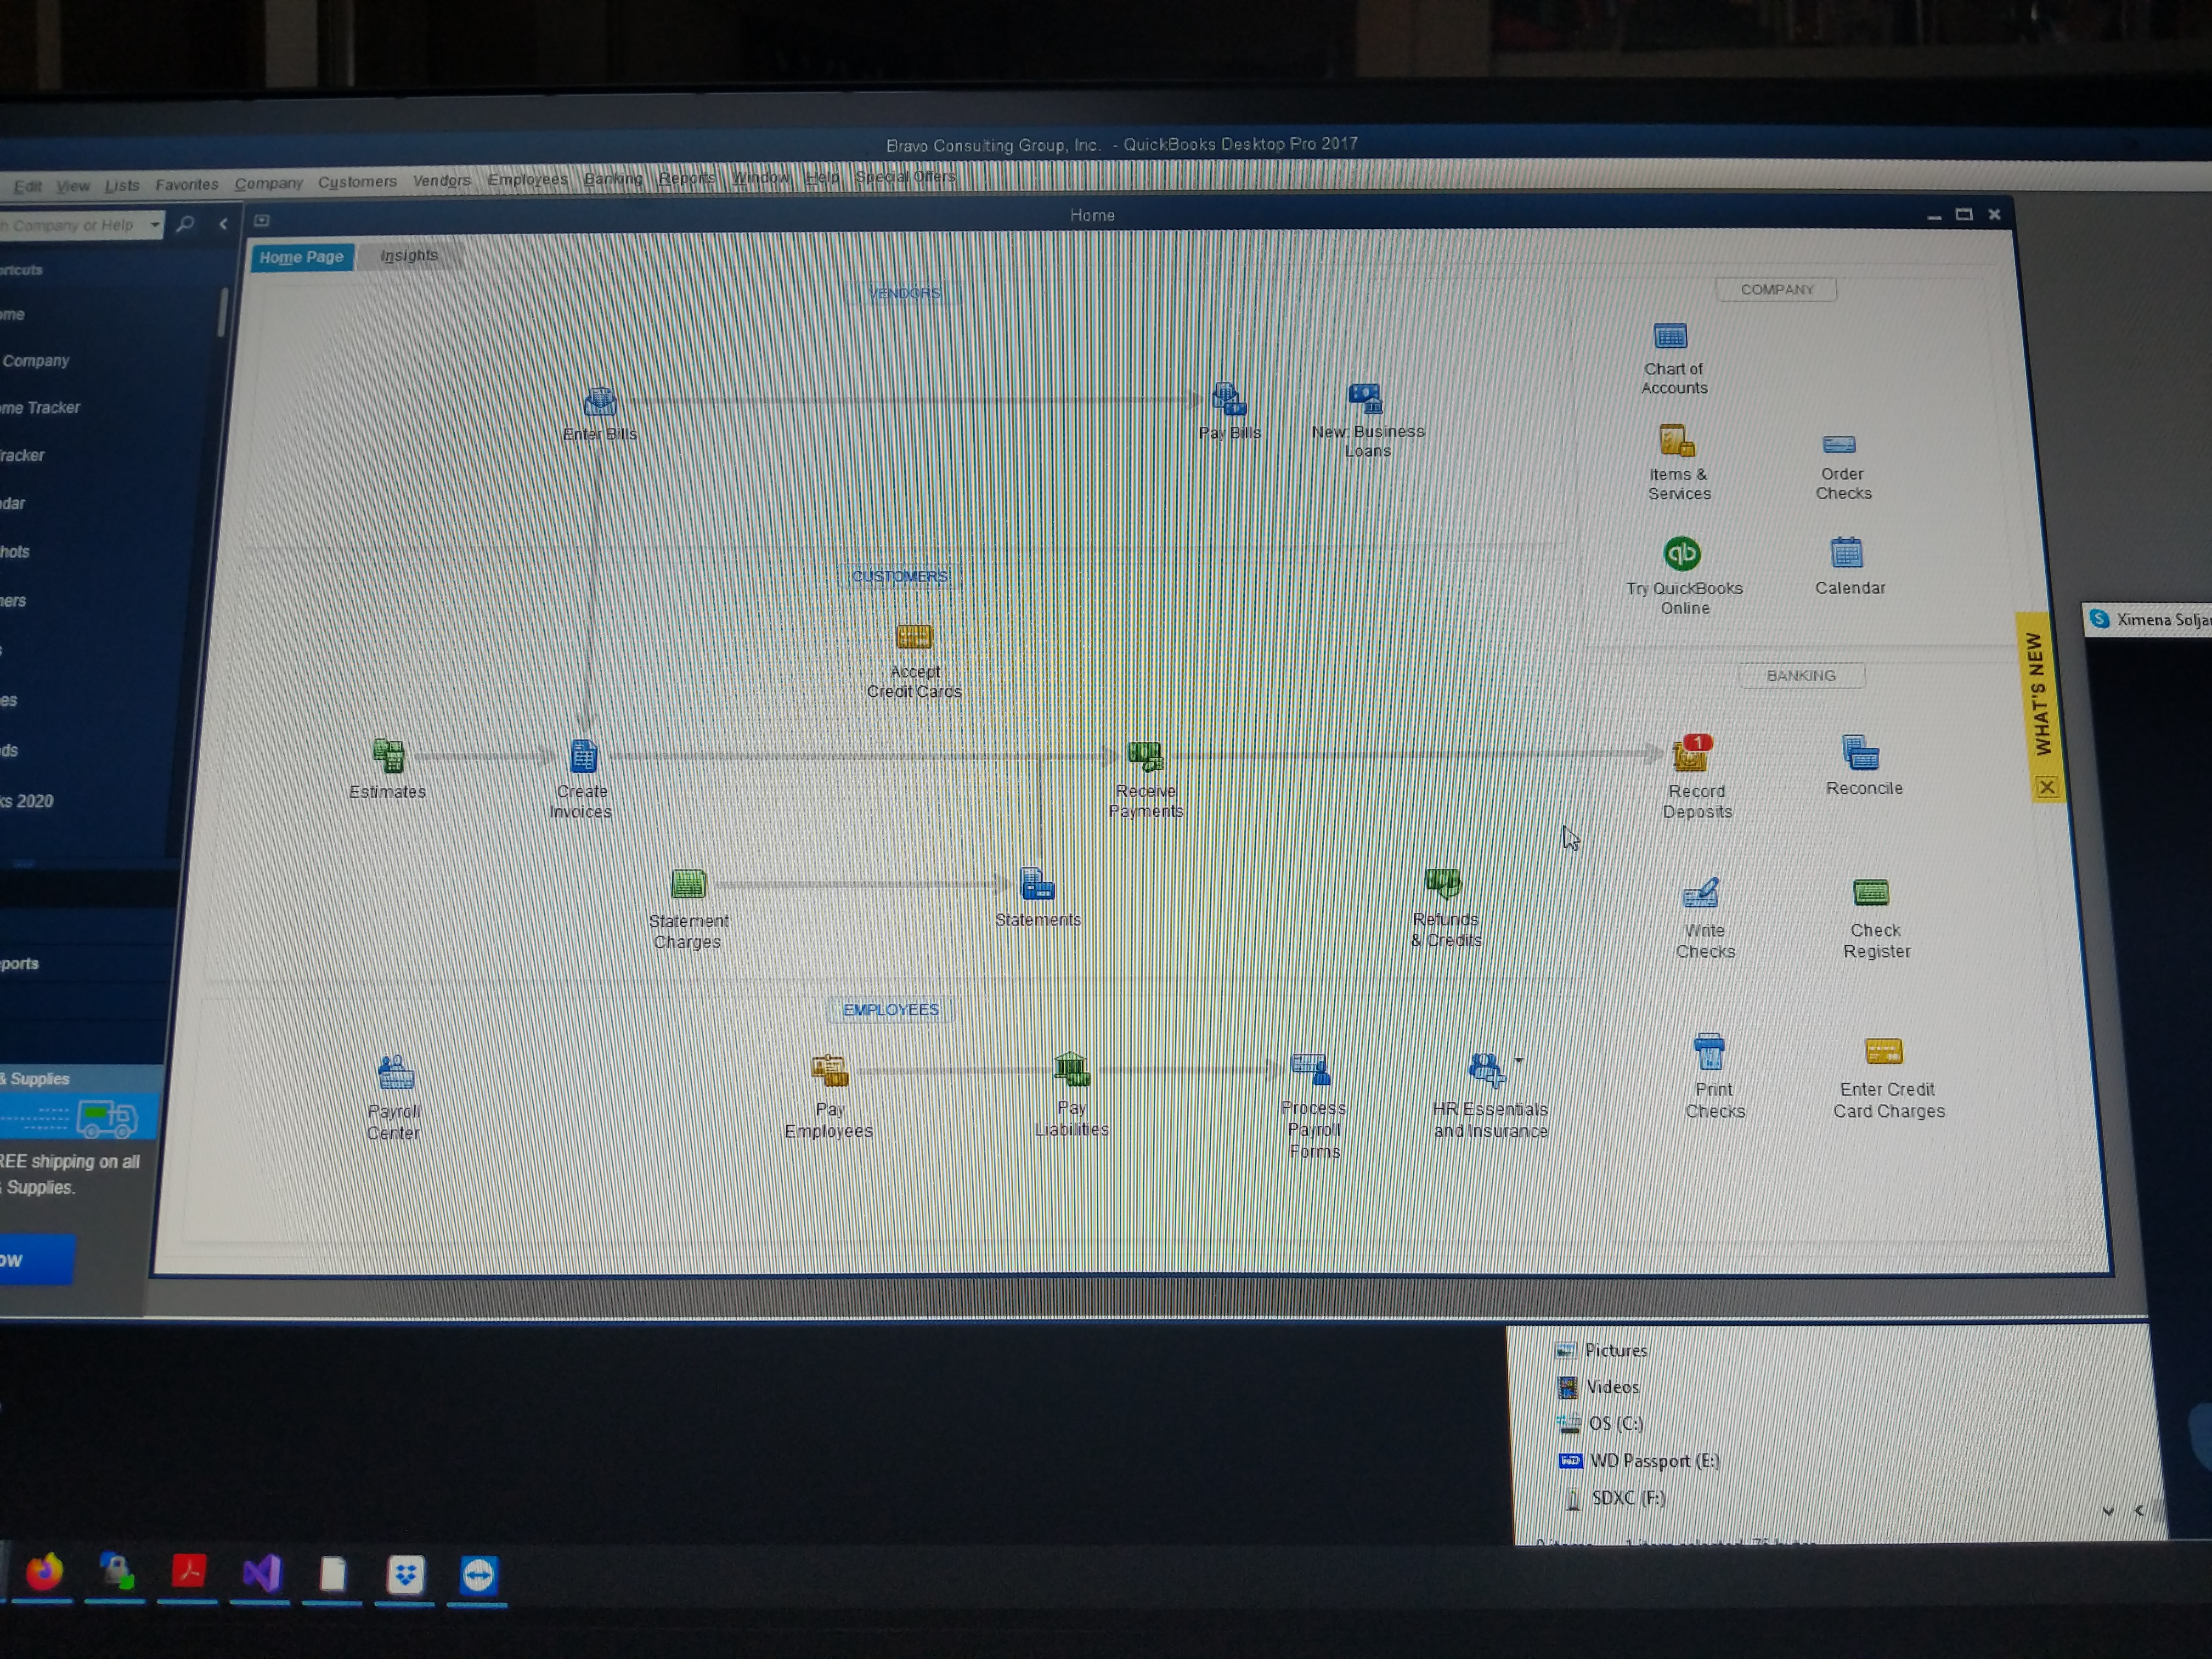Open the Banking menu
The width and height of the screenshot is (2212, 1659).
point(614,179)
